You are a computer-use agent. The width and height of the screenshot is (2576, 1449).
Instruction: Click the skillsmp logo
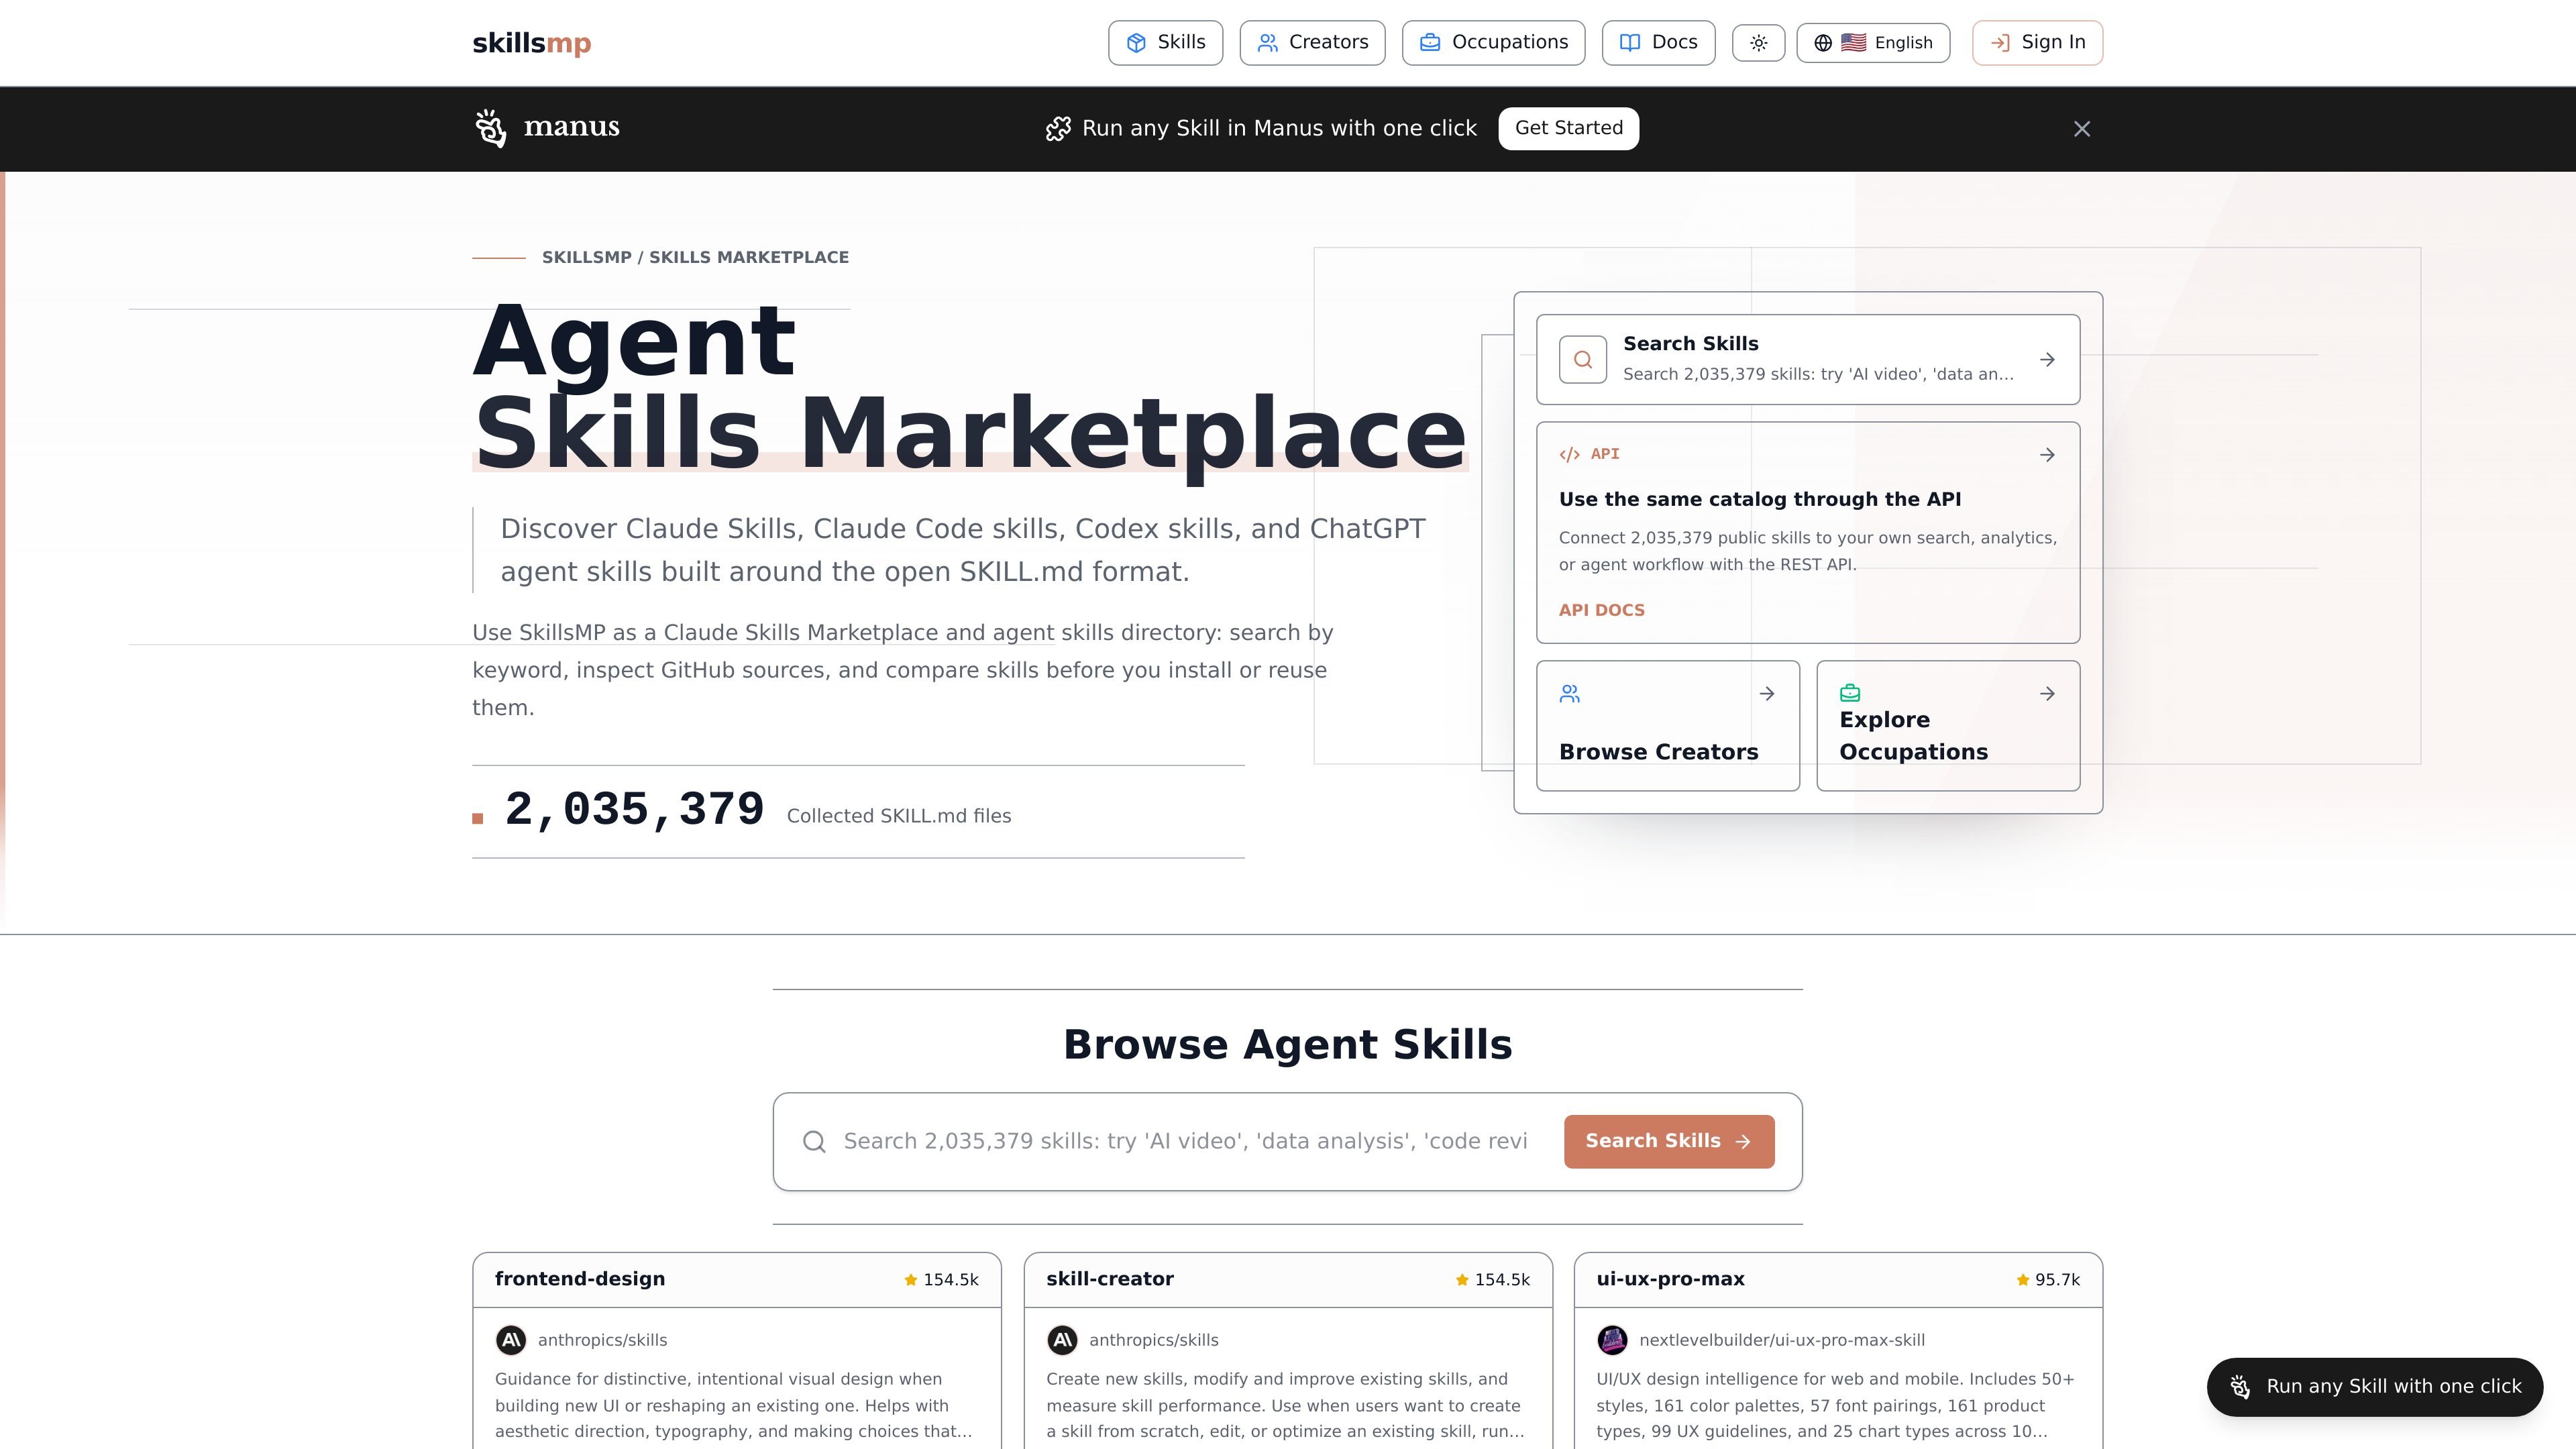(531, 43)
